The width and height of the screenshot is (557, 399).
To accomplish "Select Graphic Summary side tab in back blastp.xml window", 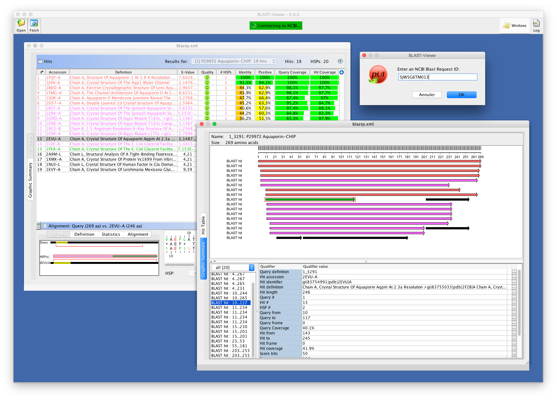I will tap(30, 180).
